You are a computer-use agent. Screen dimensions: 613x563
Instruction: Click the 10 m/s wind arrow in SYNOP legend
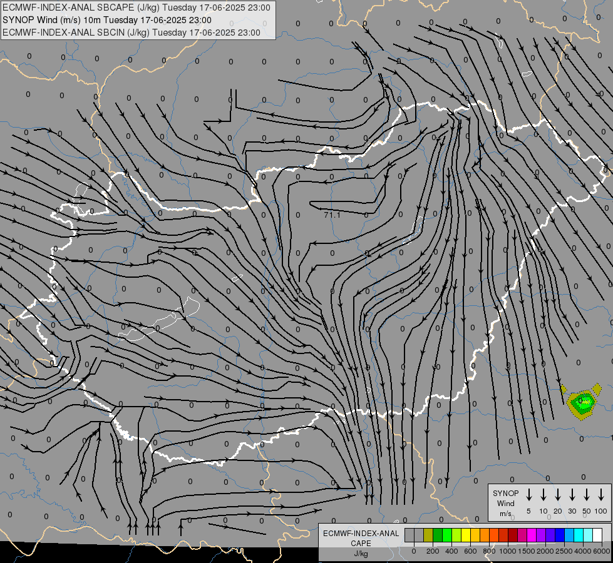coord(543,495)
